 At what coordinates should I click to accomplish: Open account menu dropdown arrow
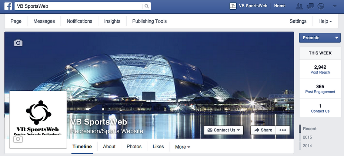click(335, 6)
